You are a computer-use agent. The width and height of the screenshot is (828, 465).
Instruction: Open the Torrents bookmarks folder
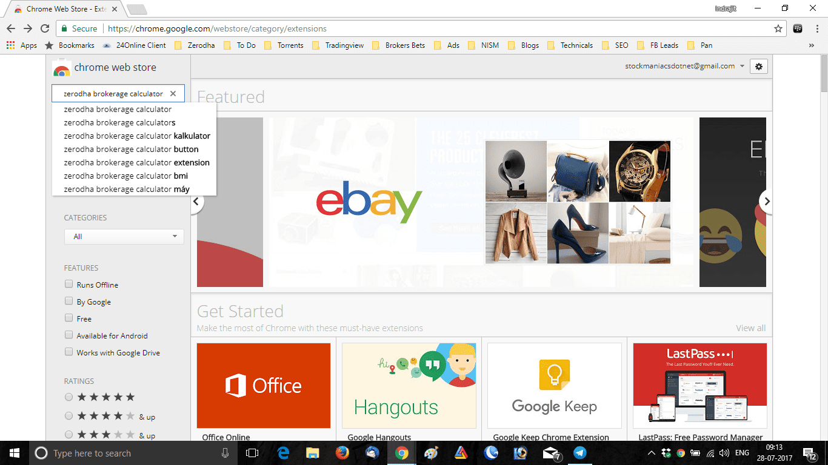coord(283,45)
